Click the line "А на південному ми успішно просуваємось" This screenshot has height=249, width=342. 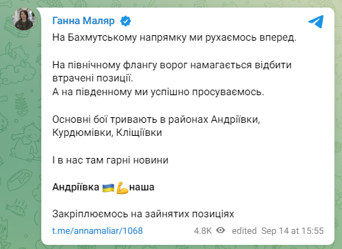click(158, 92)
